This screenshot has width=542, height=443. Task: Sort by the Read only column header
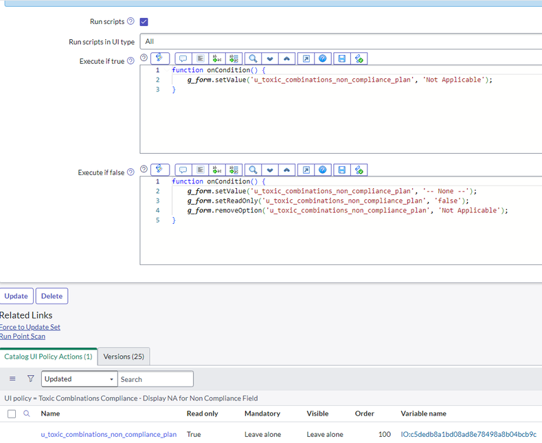click(x=203, y=413)
